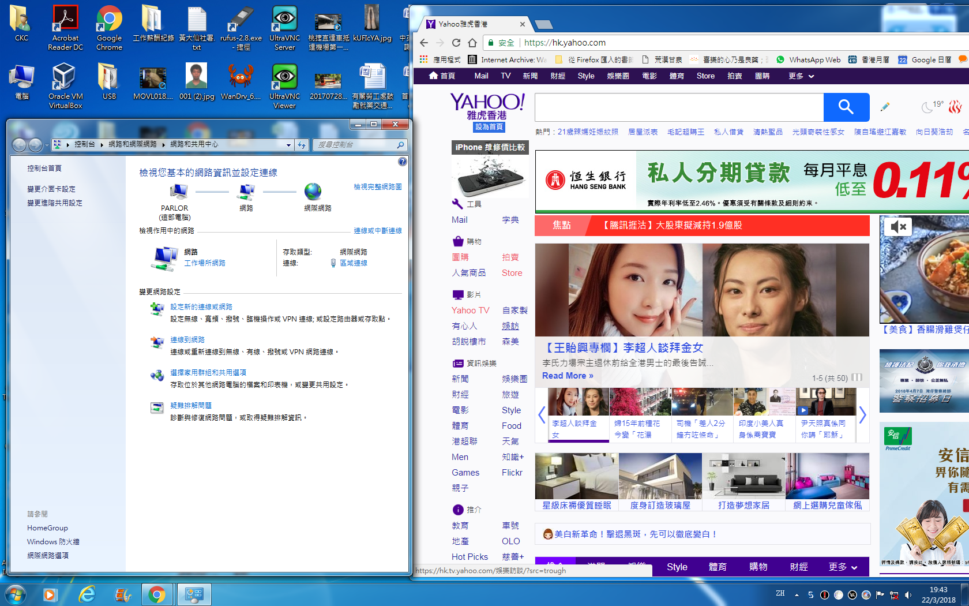Click 設為首頁 button under Yahoo logo

[489, 127]
